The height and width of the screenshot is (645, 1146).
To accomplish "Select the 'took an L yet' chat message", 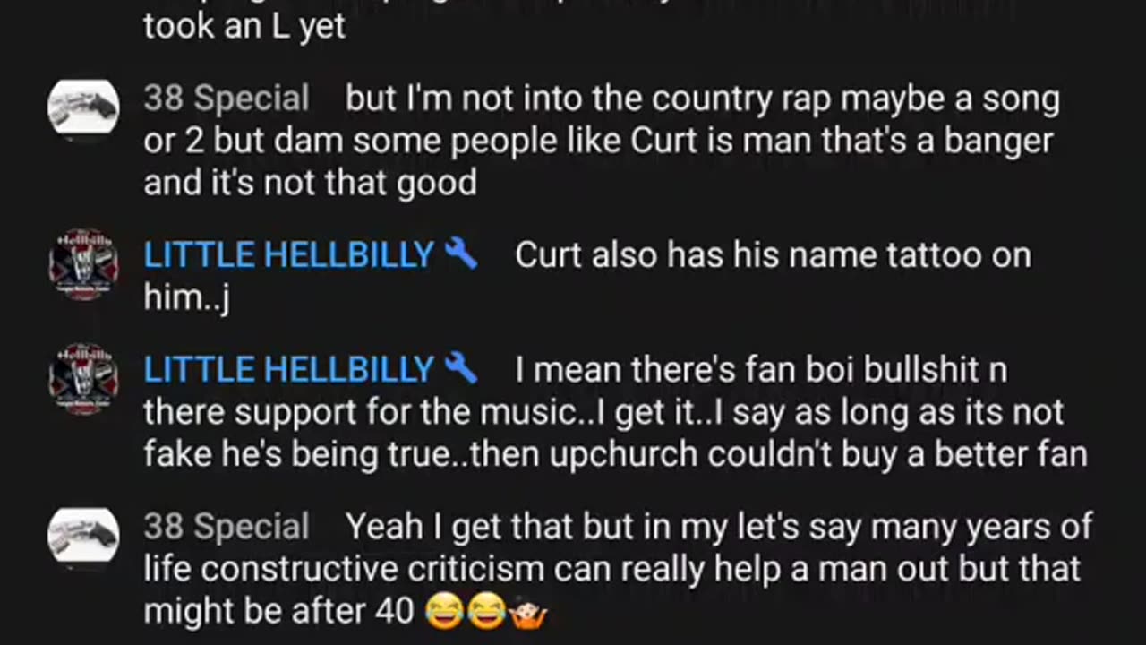I will point(244,26).
